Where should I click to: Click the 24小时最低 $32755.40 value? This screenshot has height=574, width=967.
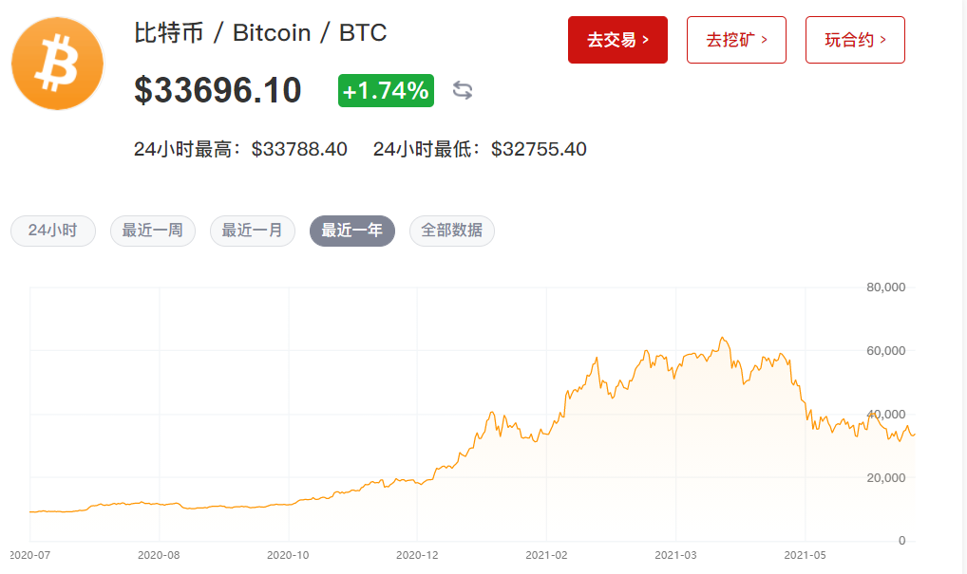tap(539, 149)
